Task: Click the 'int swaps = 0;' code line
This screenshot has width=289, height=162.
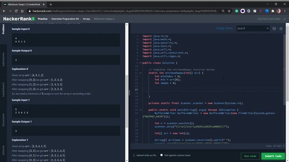Action: pyautogui.click(x=165, y=83)
